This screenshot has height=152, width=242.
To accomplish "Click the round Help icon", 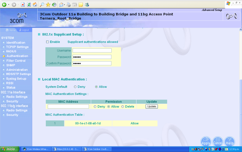I will [229, 142].
